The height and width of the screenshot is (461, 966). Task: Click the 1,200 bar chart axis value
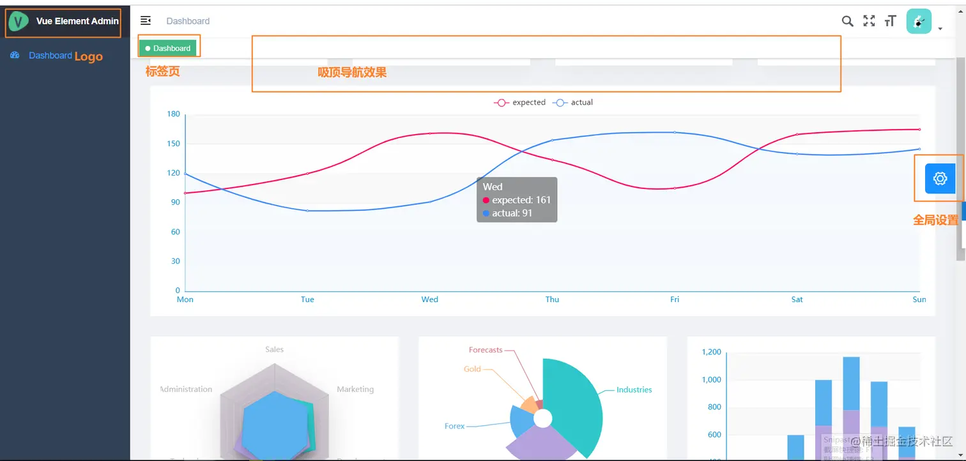(x=711, y=352)
